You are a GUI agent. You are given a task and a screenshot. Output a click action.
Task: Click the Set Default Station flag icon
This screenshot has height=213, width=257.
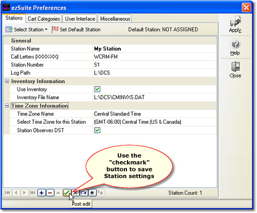tap(55, 29)
